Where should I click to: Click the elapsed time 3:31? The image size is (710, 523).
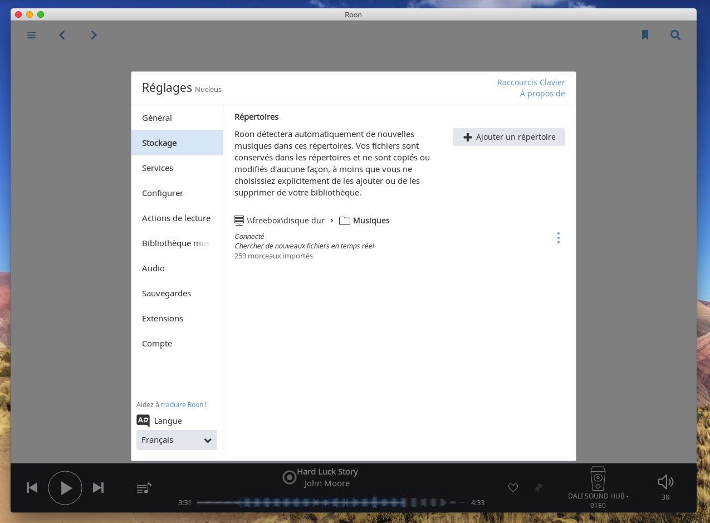(185, 503)
